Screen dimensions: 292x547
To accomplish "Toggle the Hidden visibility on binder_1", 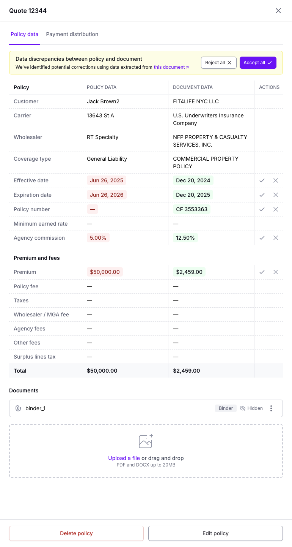I will click(251, 408).
